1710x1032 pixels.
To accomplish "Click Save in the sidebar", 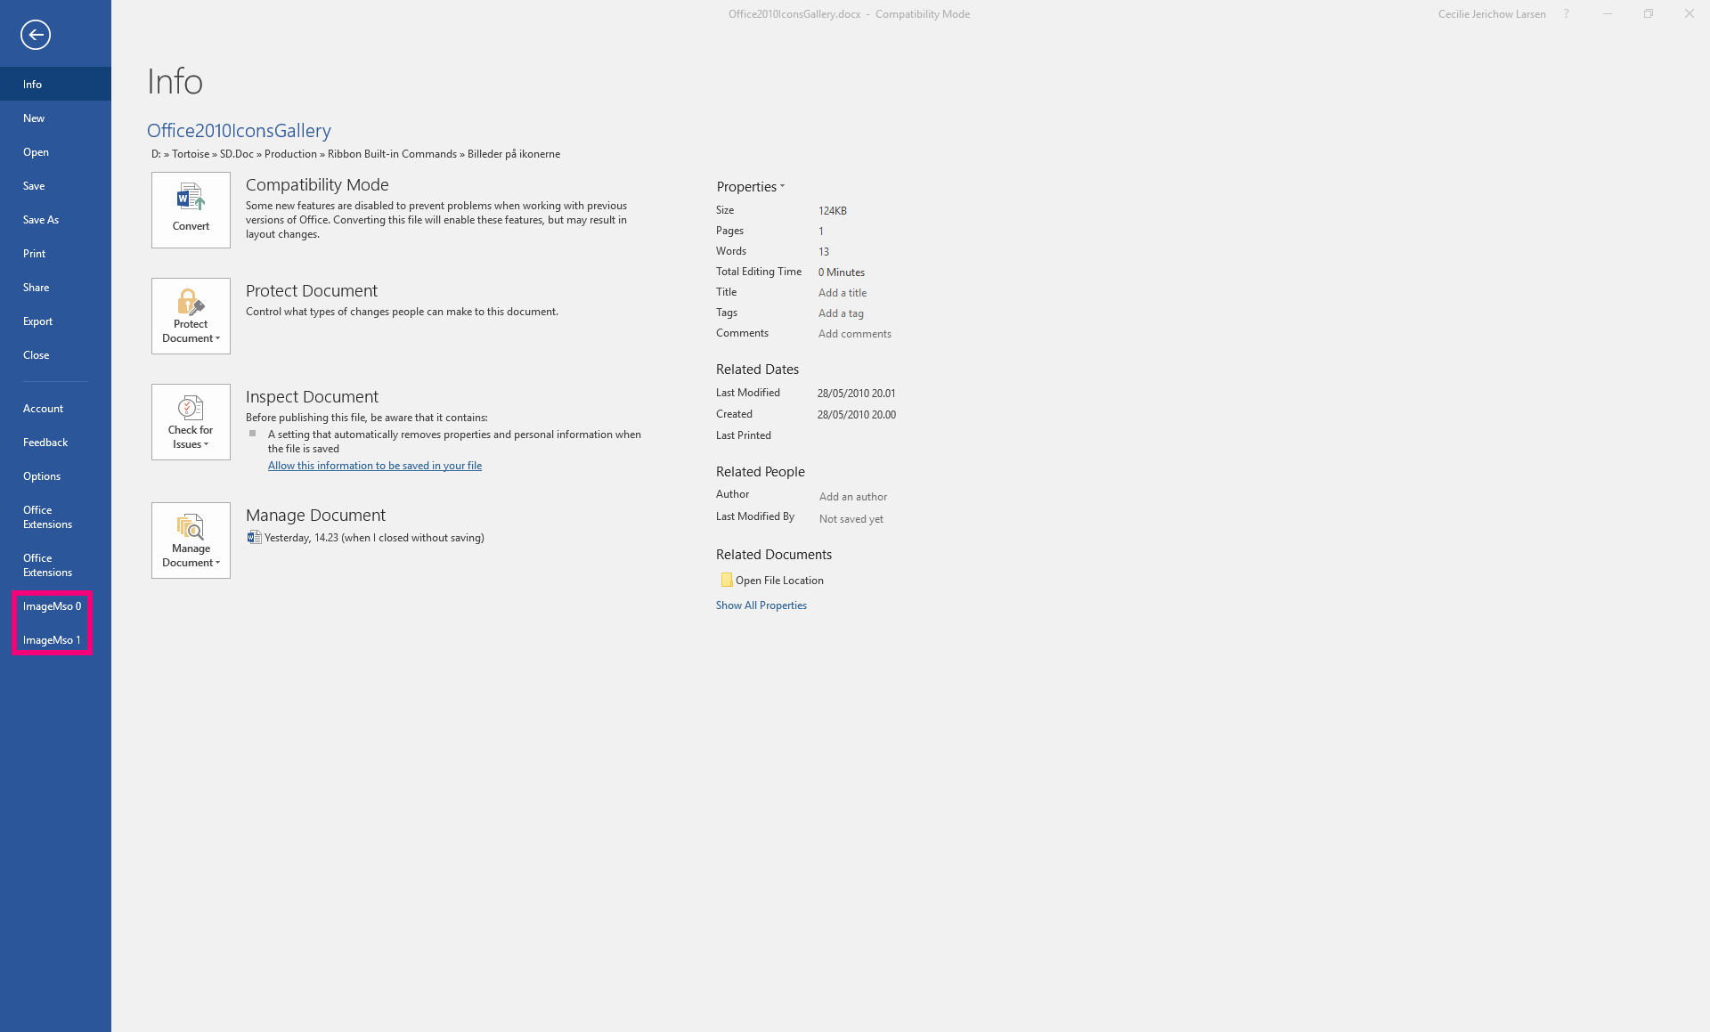I will point(55,185).
